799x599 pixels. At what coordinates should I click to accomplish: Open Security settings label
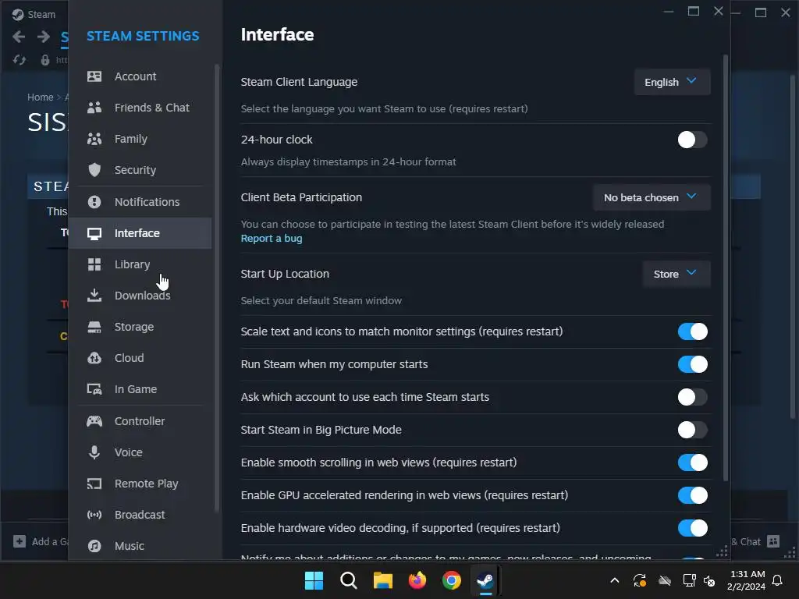(x=135, y=170)
